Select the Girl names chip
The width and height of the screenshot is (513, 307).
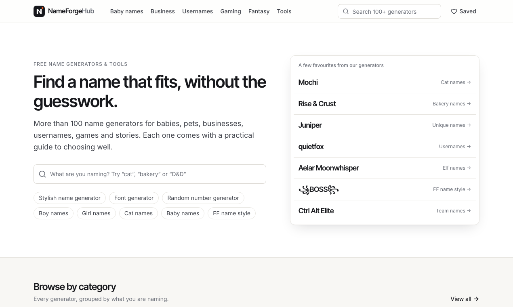click(x=96, y=213)
